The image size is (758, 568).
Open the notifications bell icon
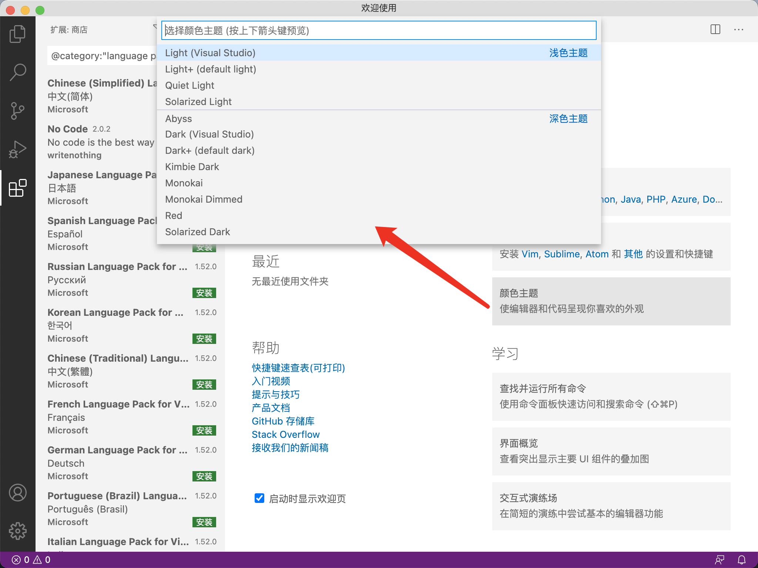[x=742, y=560]
